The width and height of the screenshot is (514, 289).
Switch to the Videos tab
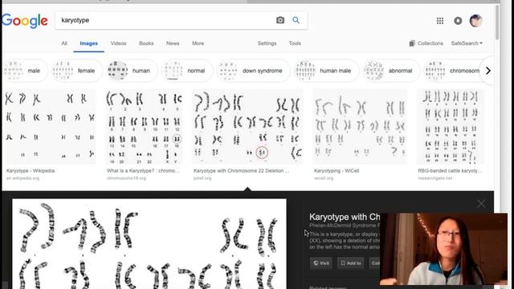(x=118, y=43)
